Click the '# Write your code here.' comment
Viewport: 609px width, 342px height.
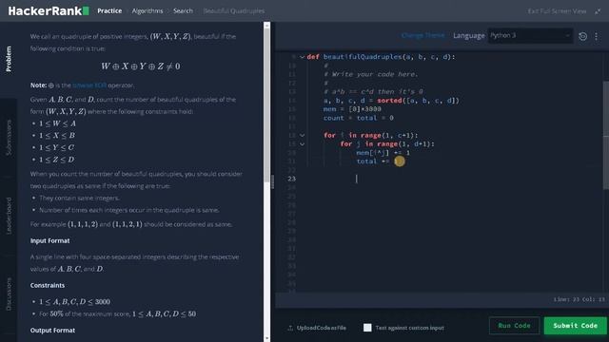pos(371,74)
